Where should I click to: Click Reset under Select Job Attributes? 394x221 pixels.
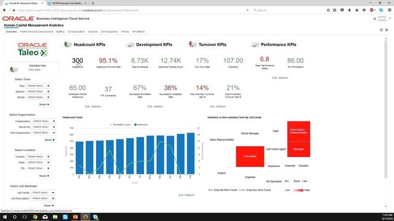click(x=49, y=206)
